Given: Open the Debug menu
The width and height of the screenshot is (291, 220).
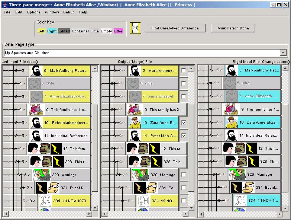Looking at the screenshot, I should pos(69,12).
